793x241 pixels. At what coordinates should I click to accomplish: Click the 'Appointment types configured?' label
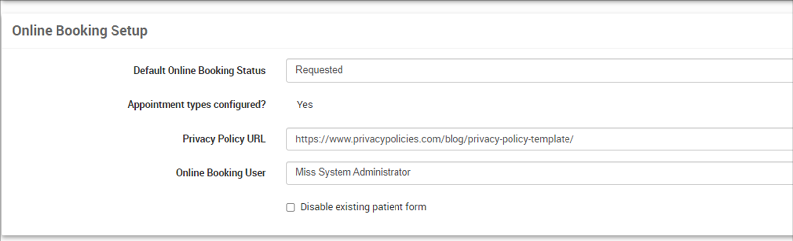(196, 105)
